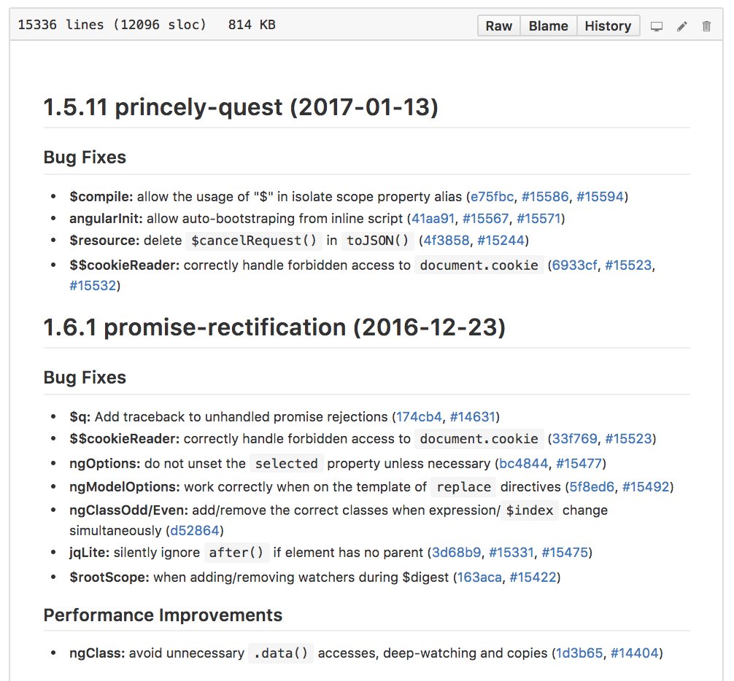Open issue #15477 link
This screenshot has height=681, width=734.
(x=579, y=464)
